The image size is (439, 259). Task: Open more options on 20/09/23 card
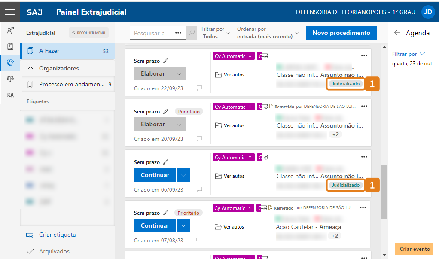click(364, 106)
